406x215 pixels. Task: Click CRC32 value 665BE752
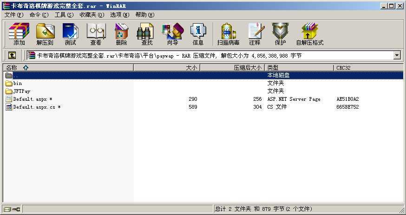point(348,107)
